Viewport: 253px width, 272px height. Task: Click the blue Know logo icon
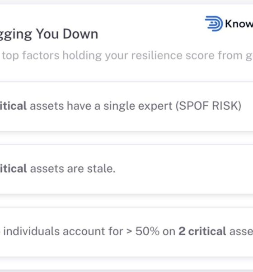tap(214, 24)
